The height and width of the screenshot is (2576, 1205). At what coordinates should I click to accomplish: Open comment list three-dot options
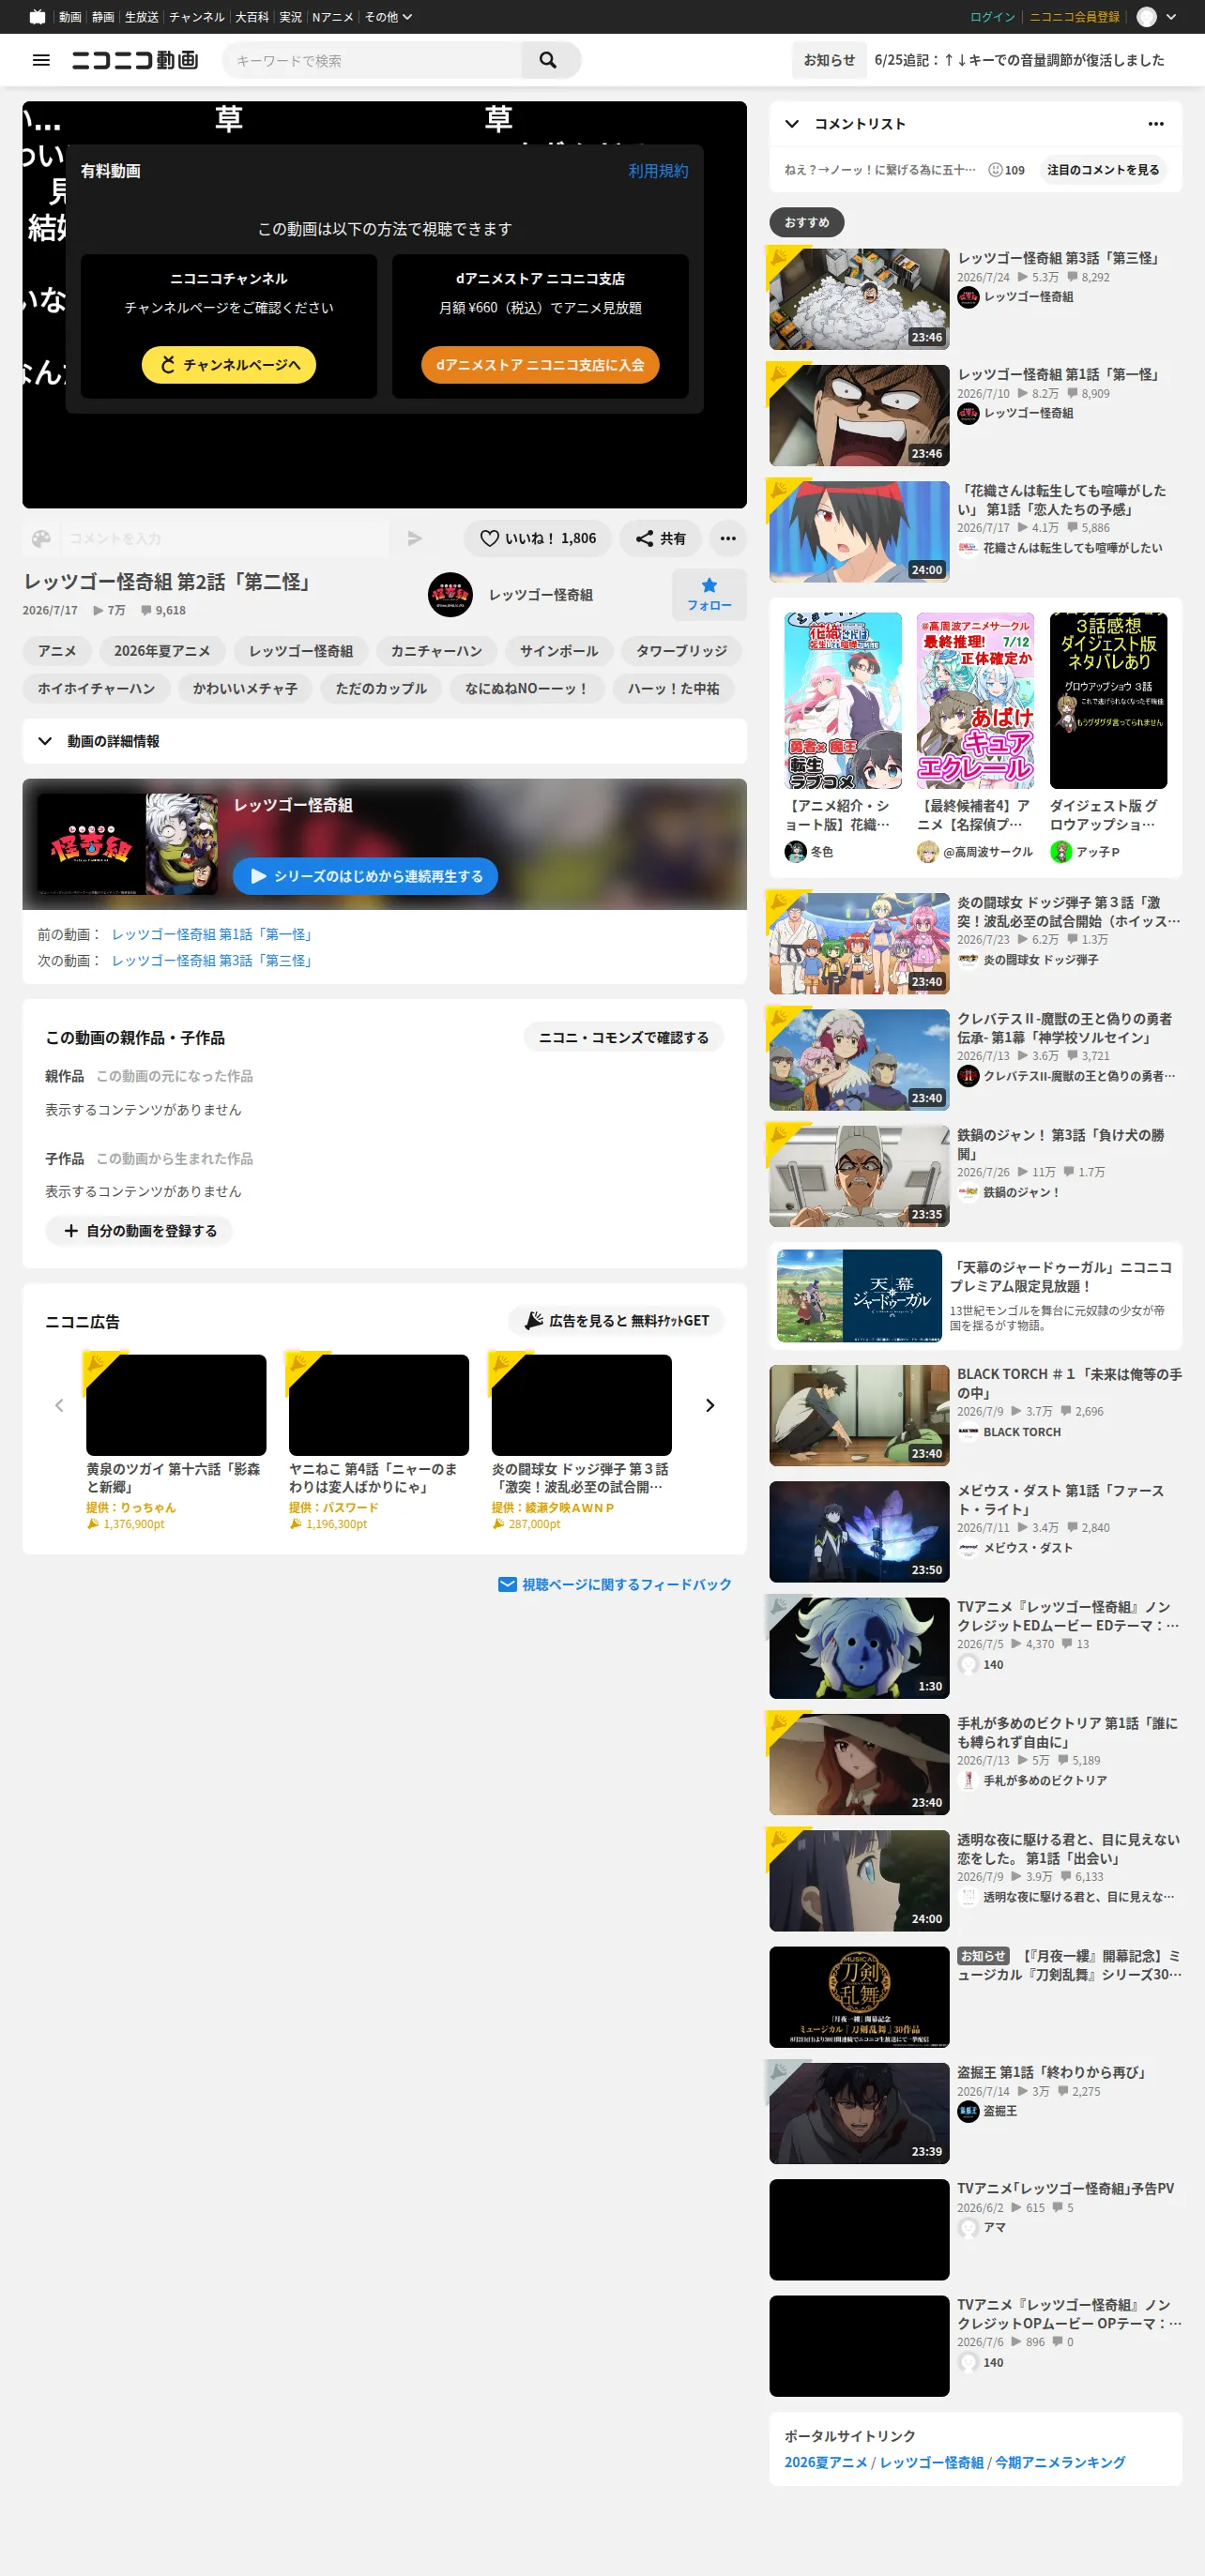1155,123
